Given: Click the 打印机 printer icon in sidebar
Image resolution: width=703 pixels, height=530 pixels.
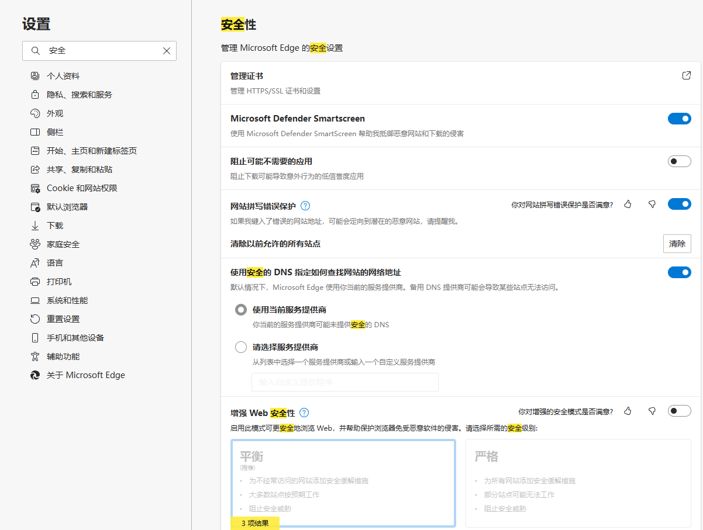Looking at the screenshot, I should (x=36, y=281).
